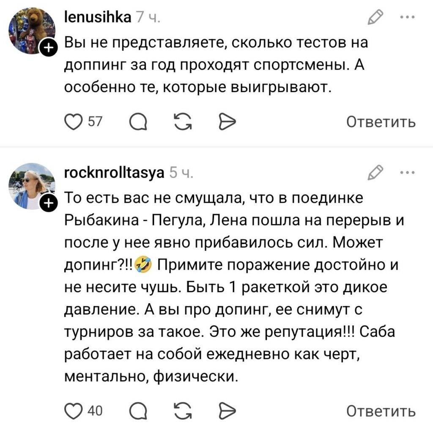This screenshot has height=431, width=433.
Task: Open more options for rocknrolltasya's comment
Action: click(407, 172)
